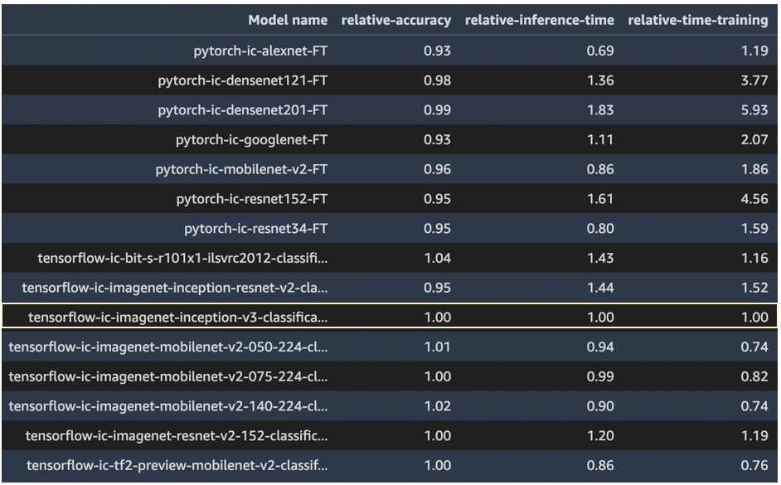Click pytorch mobilenet-v2-FT accuracy value 0.96

tap(437, 169)
